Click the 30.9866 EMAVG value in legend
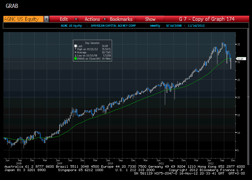252x180 pixels. (x=106, y=59)
